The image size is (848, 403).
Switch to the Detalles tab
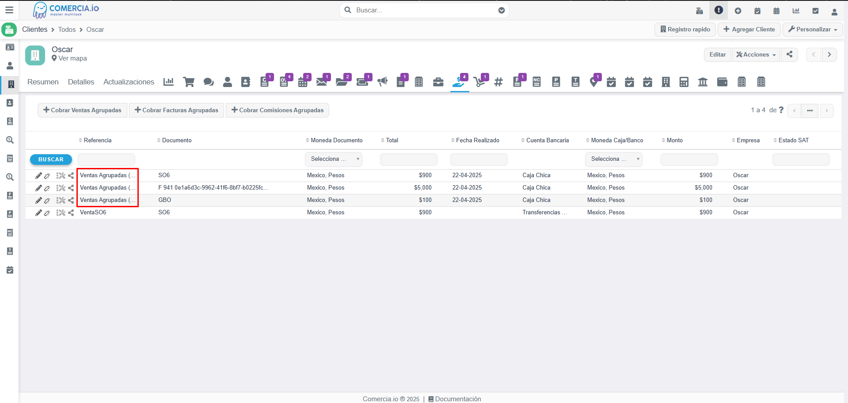(x=81, y=82)
